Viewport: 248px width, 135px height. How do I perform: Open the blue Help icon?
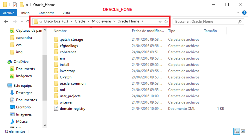(244, 13)
